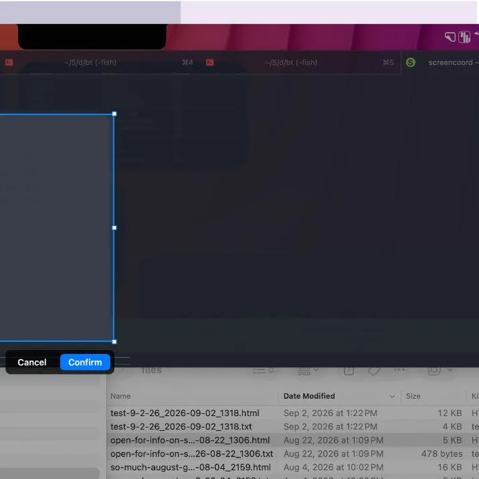Open the tag-shaped menu bar icon
The height and width of the screenshot is (479, 479).
tap(450, 37)
